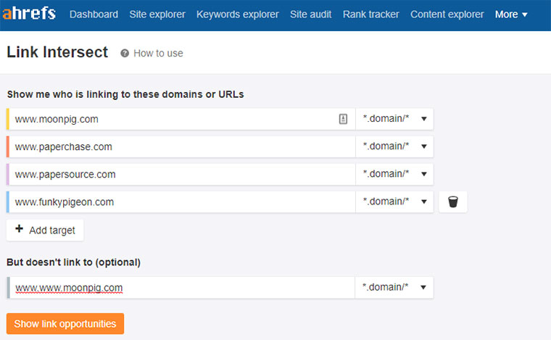Click the How to use link
The width and height of the screenshot is (551, 340).
point(158,53)
